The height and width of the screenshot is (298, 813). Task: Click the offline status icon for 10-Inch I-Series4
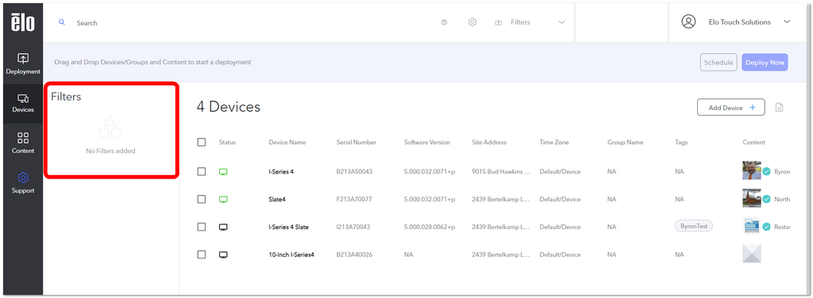[223, 254]
